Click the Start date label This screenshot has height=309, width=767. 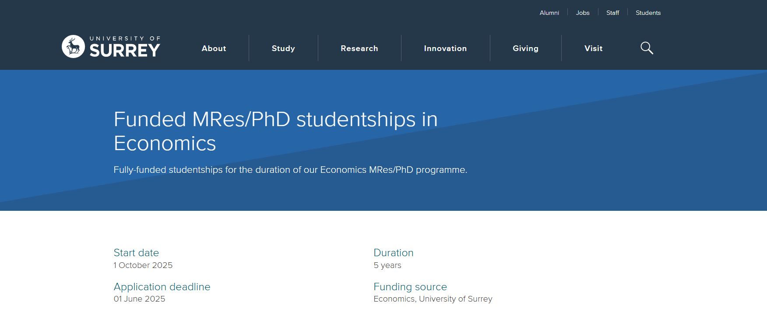coord(136,253)
